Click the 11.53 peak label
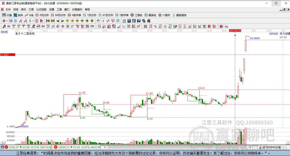 pos(82,93)
